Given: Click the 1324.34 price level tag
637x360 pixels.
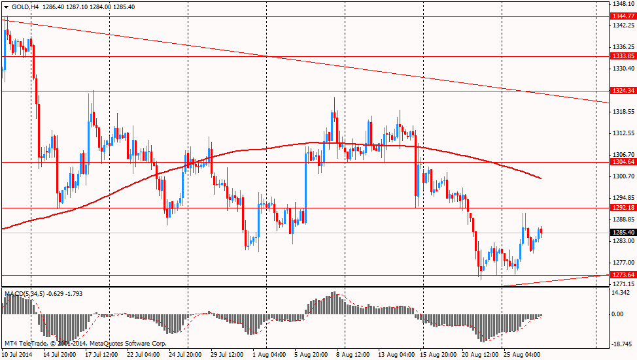Looking at the screenshot, I should 621,90.
